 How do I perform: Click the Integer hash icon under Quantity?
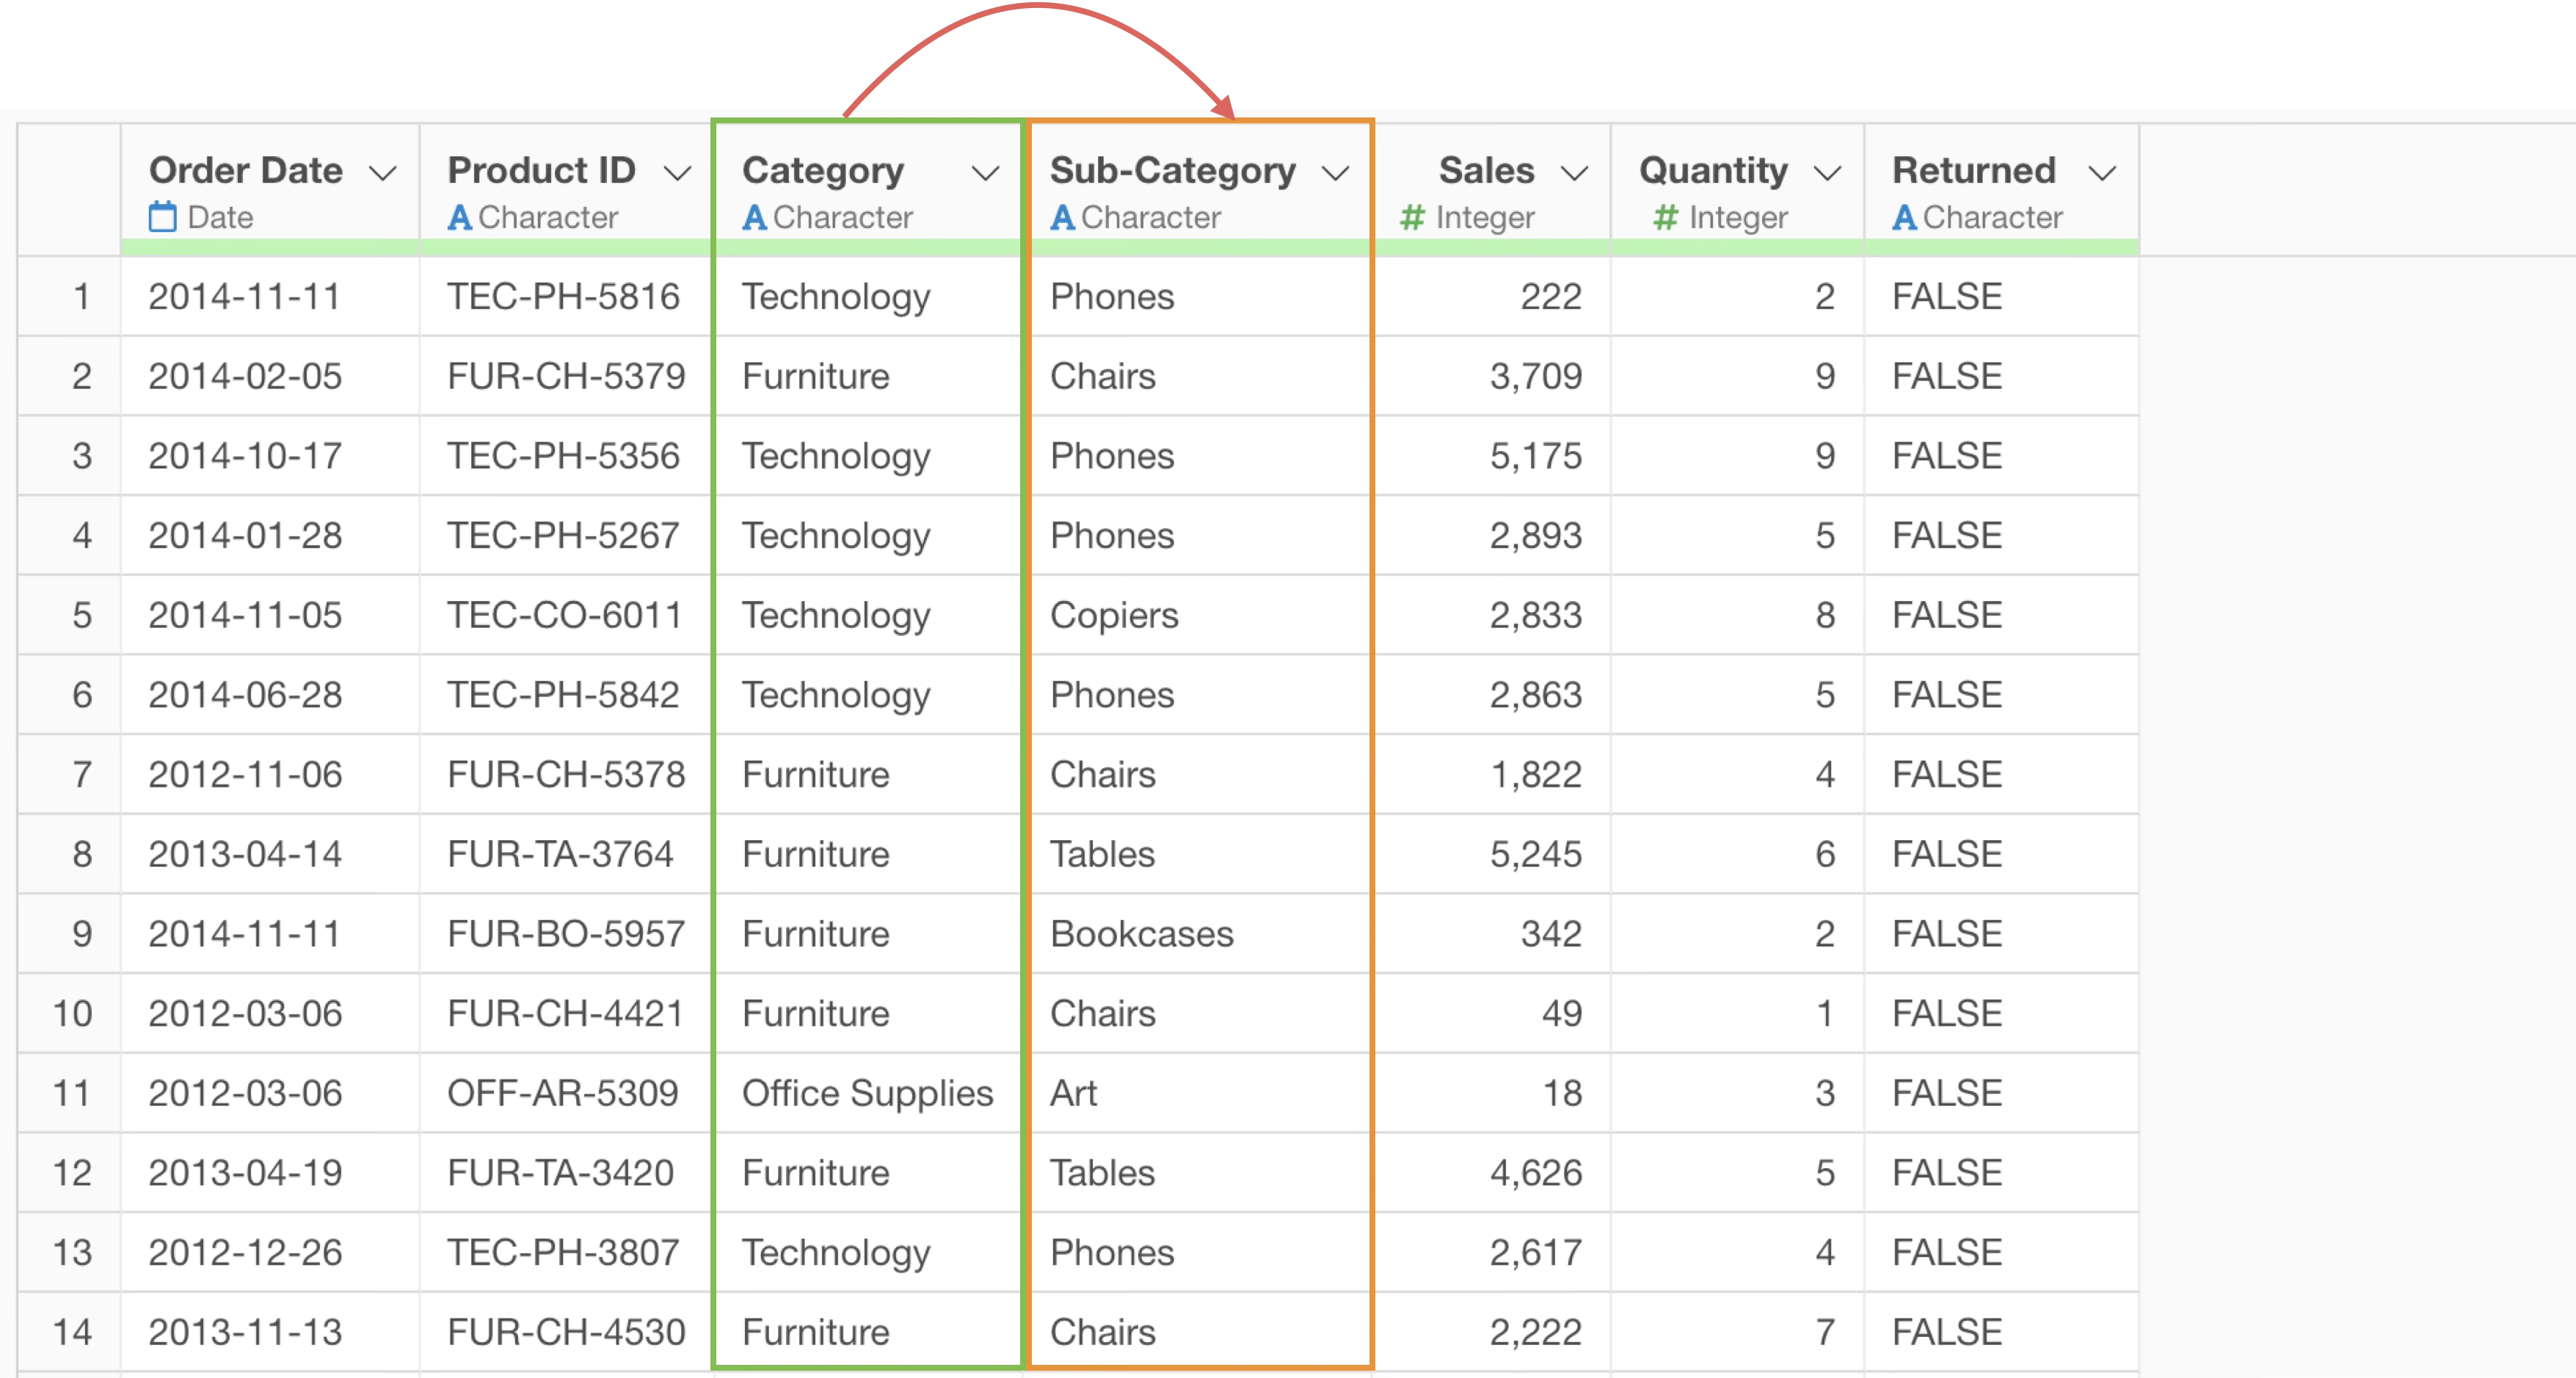tap(1665, 217)
